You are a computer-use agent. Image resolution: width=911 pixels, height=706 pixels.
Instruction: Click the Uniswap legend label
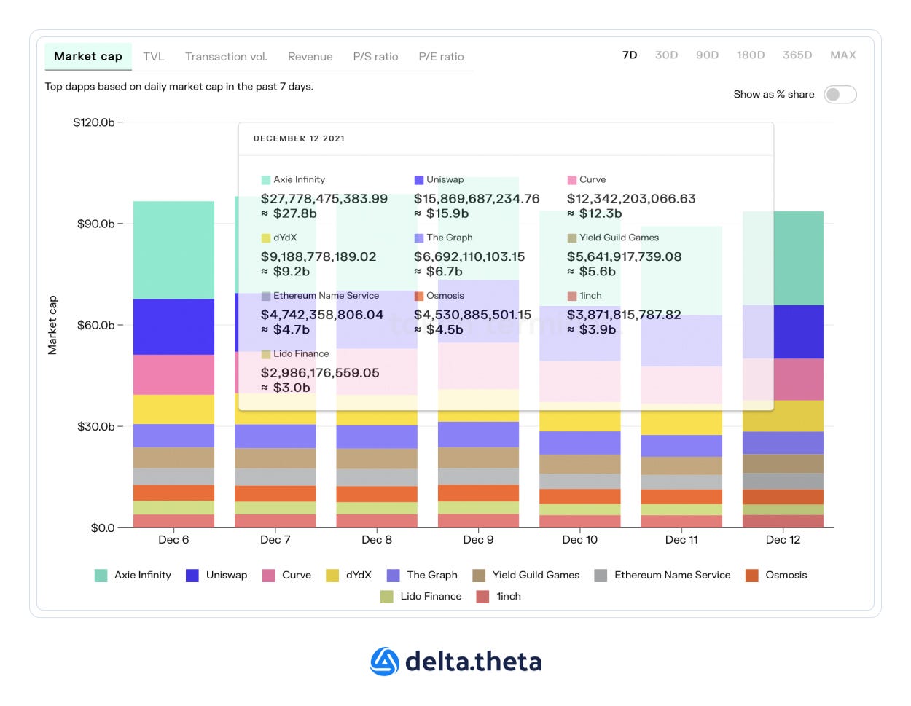(227, 575)
